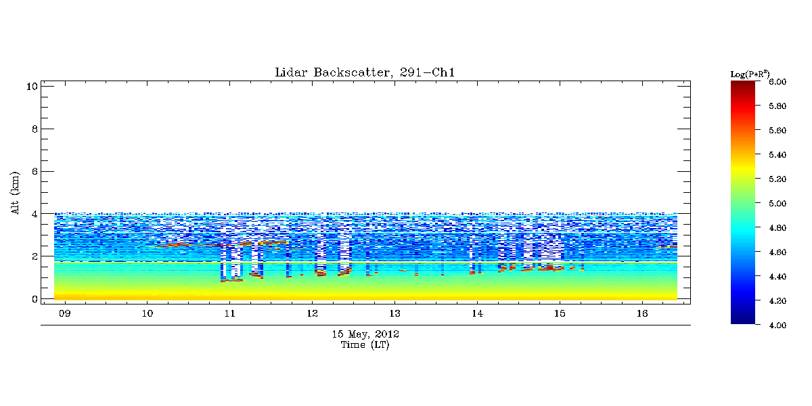Click the x-axis tick label '15'
The width and height of the screenshot is (812, 406).
click(x=560, y=314)
